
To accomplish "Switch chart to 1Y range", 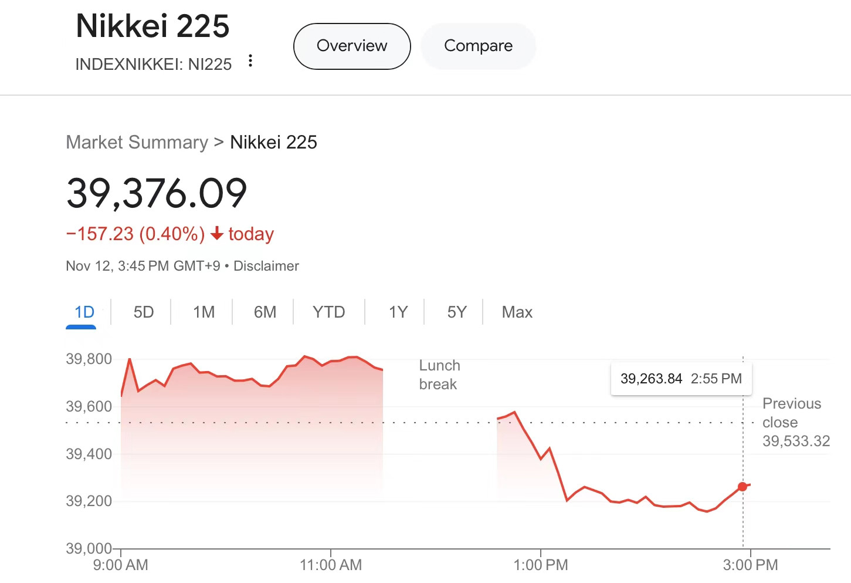I will pos(398,312).
